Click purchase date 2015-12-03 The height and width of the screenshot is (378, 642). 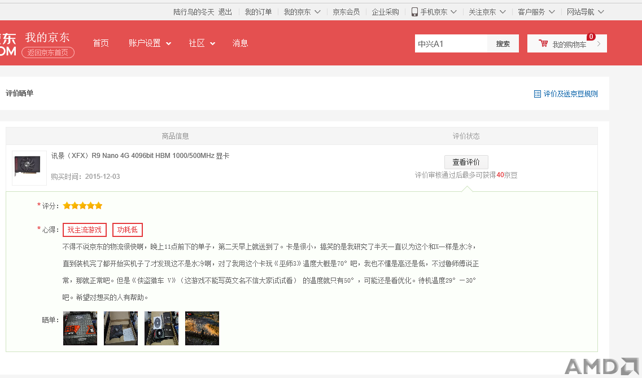click(102, 177)
